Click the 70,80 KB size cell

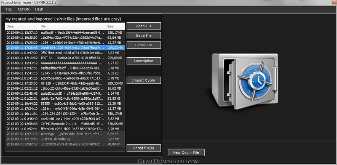(x=114, y=144)
